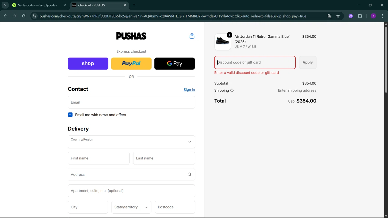Click the Apartment, suite field

tap(131, 191)
